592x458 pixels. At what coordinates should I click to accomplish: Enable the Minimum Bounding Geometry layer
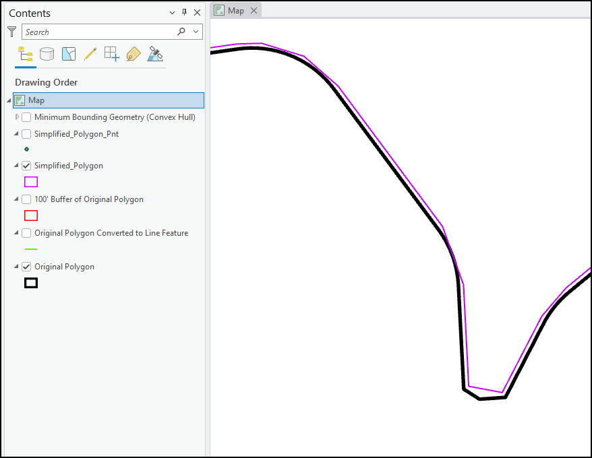click(x=26, y=117)
